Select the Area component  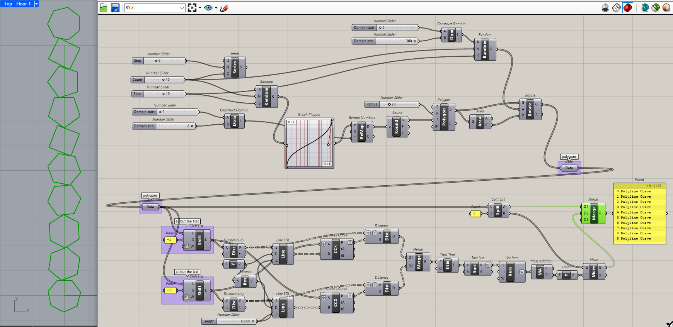point(480,122)
